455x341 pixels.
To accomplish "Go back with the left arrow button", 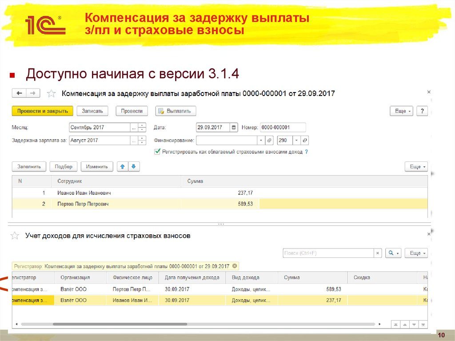I will (19, 93).
